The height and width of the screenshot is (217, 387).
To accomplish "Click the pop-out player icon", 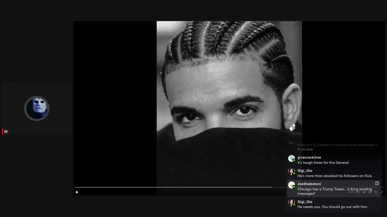I will pyautogui.click(x=376, y=192).
